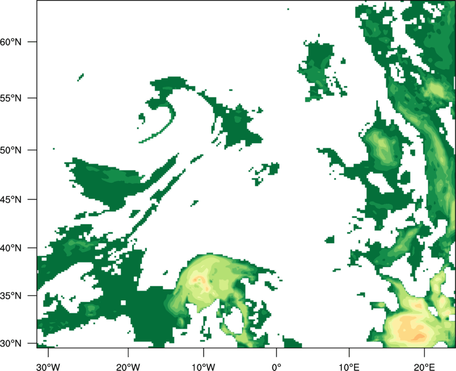Click the 60°N latitude label
Image resolution: width=456 pixels, height=371 pixels.
click(x=11, y=42)
